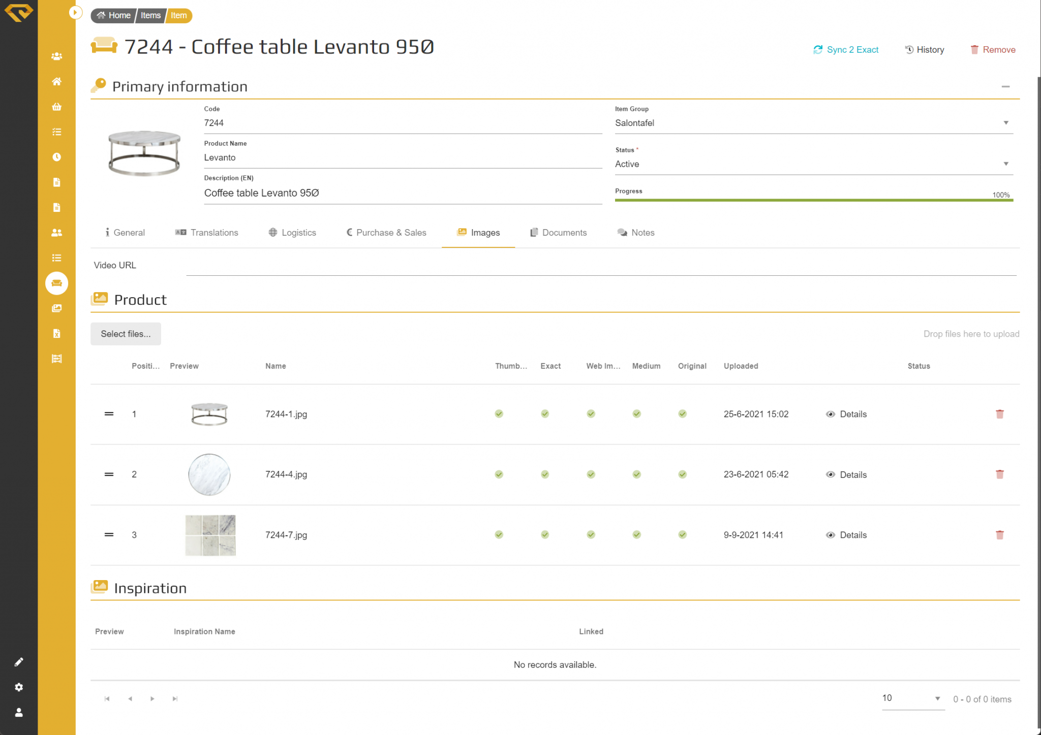The height and width of the screenshot is (735, 1041).
Task: Switch to the Logistics tab
Action: 292,233
